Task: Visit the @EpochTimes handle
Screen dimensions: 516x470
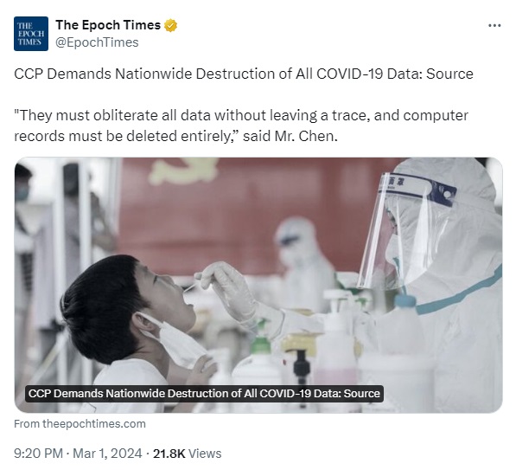Action: [97, 42]
